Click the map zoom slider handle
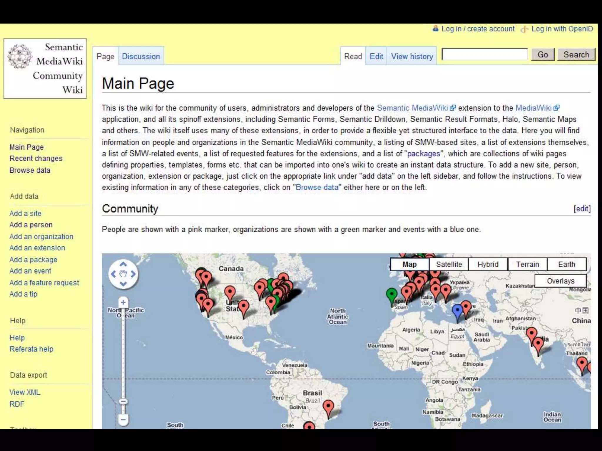The height and width of the screenshot is (451, 602). 123,401
